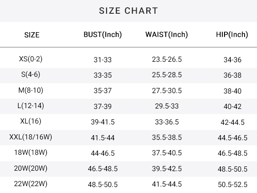The image size is (257, 193).
Task: Select the HIP(Inch) column header
Action: tap(232, 35)
